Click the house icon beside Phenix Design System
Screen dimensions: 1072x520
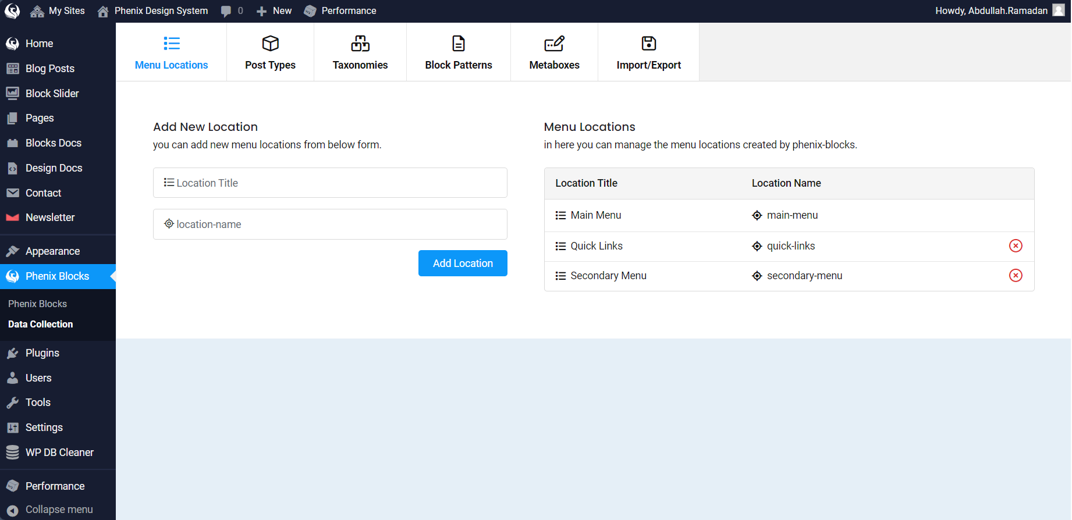point(103,11)
